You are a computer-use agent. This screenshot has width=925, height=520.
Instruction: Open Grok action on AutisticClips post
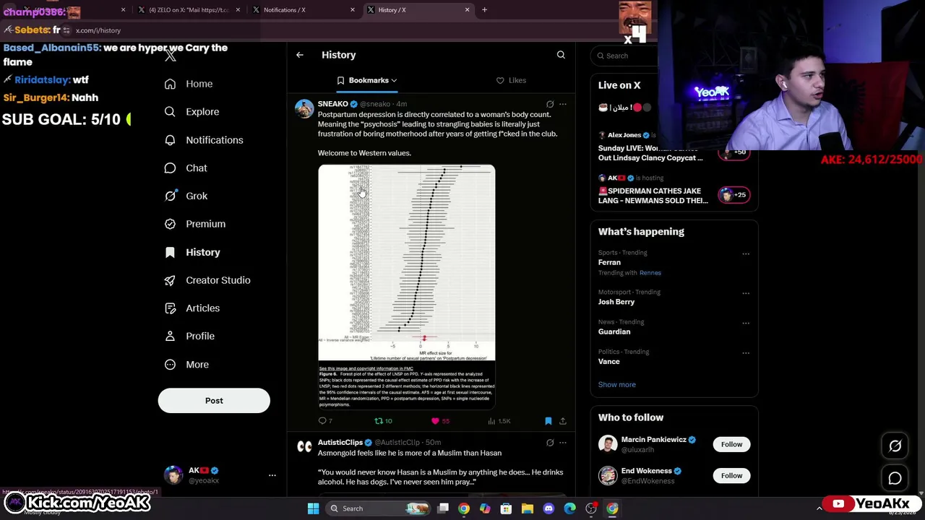[x=550, y=443]
